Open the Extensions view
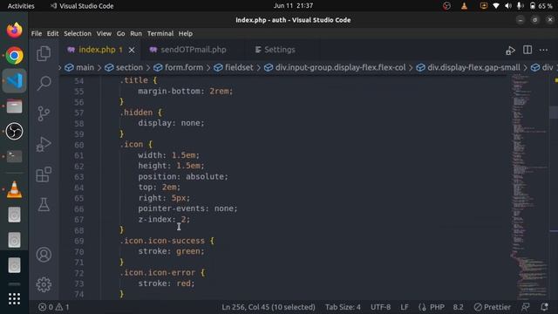The height and width of the screenshot is (314, 558). pos(44,174)
